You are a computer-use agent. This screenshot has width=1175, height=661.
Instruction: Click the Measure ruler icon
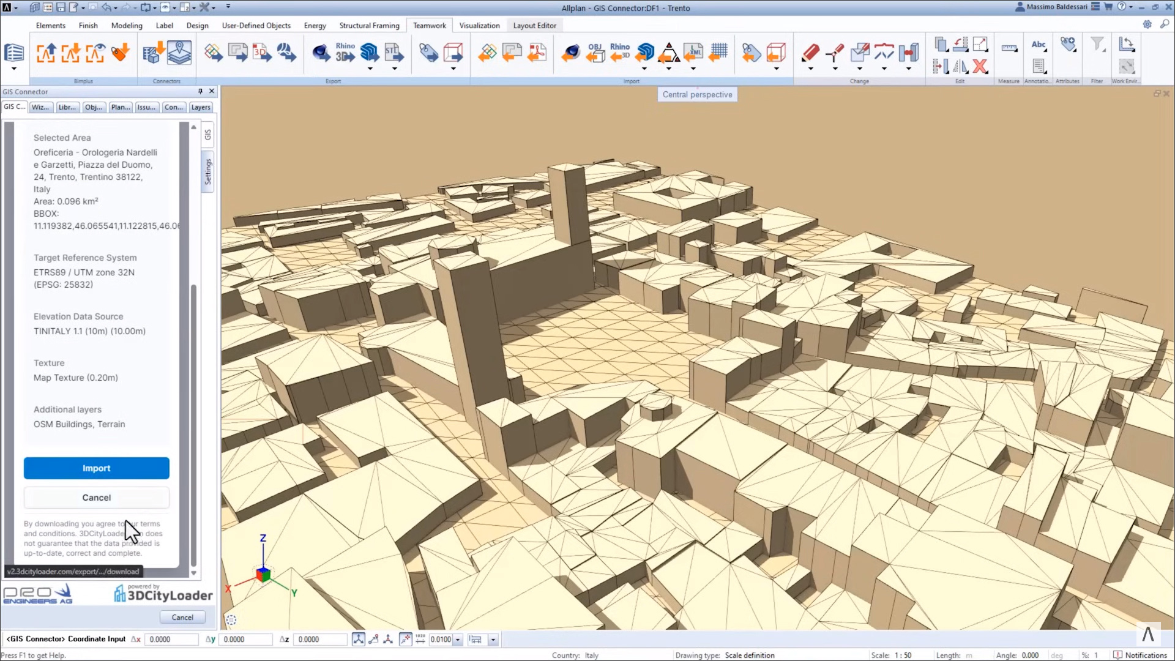[1009, 48]
